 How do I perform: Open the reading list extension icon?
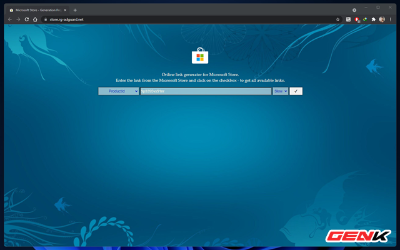[x=348, y=19]
